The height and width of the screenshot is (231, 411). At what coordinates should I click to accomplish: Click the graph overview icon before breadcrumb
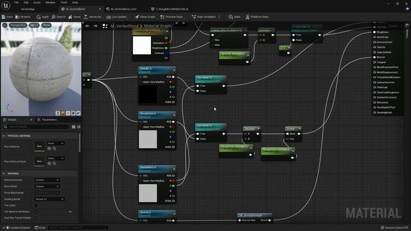coord(105,26)
